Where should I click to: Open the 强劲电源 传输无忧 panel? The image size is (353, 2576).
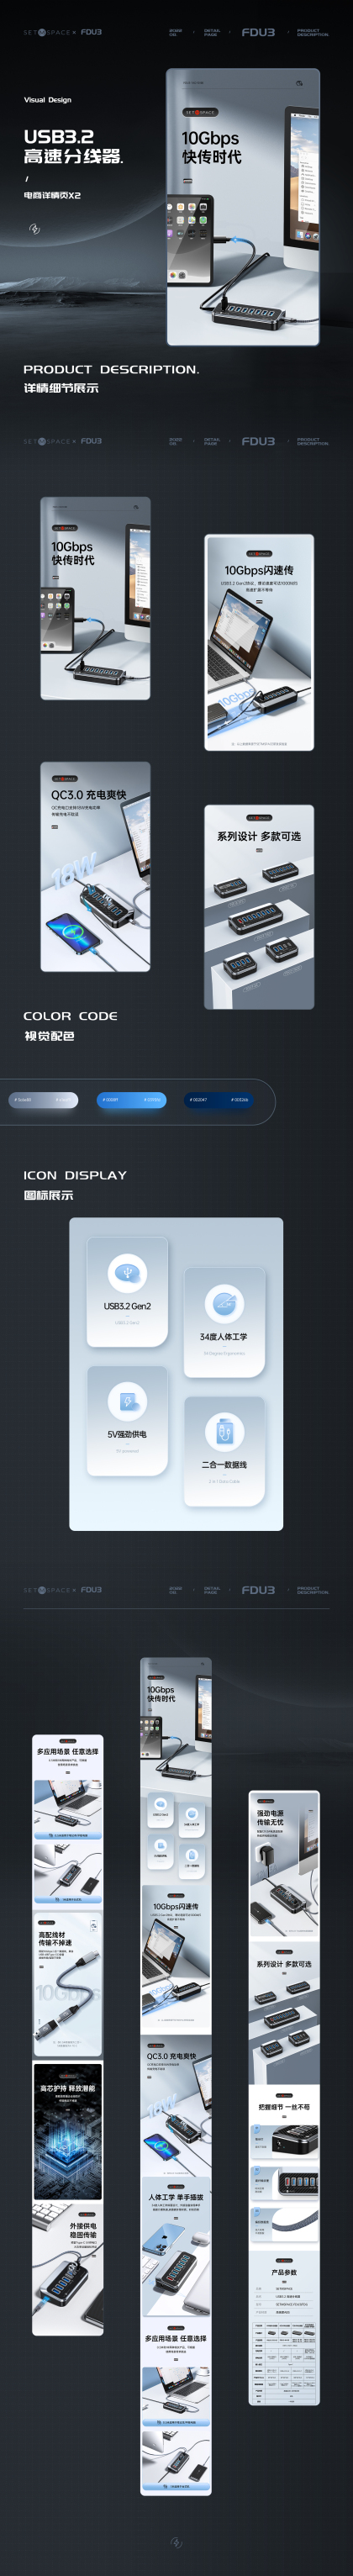point(284,1864)
